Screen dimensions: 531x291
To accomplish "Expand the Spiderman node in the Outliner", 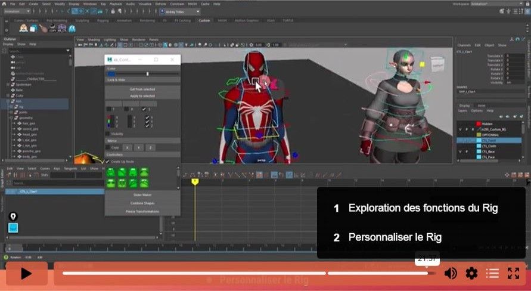I will click(x=8, y=85).
